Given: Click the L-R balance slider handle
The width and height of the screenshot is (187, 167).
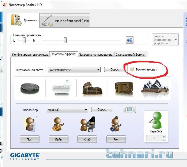Looking at the screenshot, I should click(x=24, y=40).
